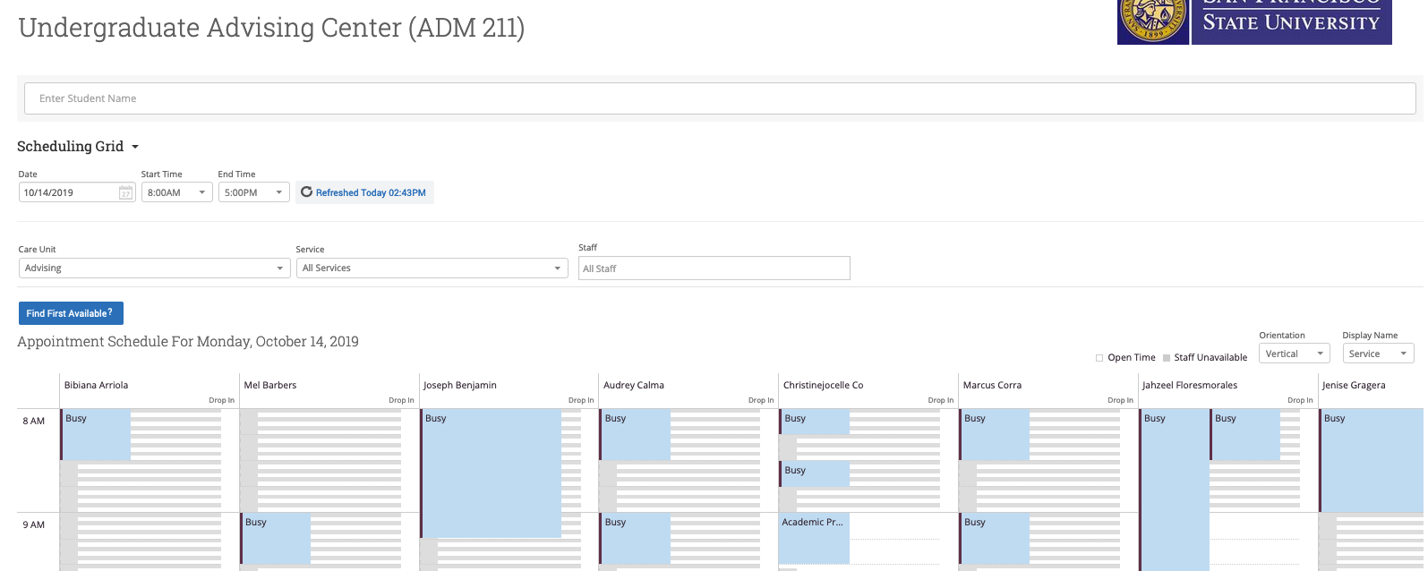The height and width of the screenshot is (571, 1428).
Task: Click the Marcus Corra column header
Action: tap(992, 386)
